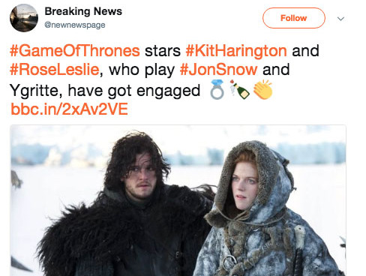Open the Breaking News display name

pos(83,11)
